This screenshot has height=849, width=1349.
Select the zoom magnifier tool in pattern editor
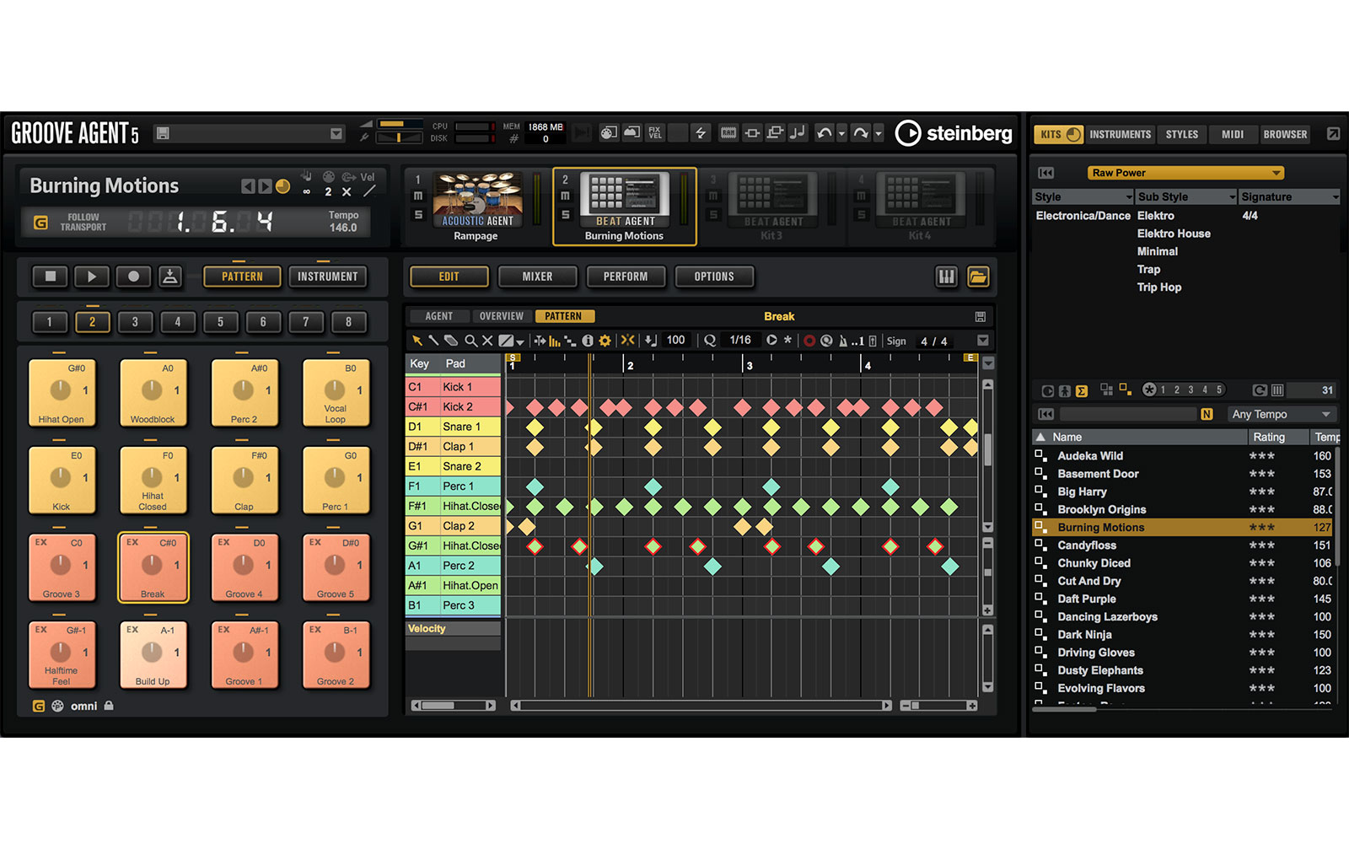coord(470,341)
